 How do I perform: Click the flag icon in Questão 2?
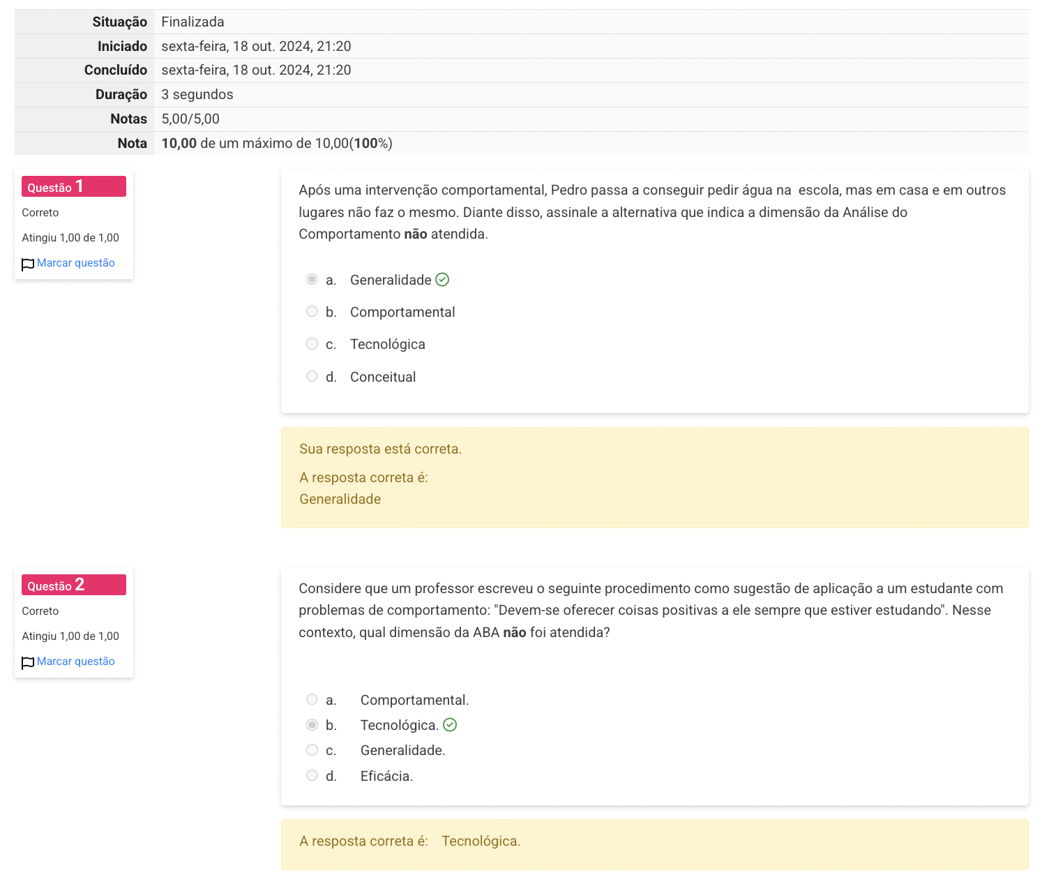tap(28, 663)
